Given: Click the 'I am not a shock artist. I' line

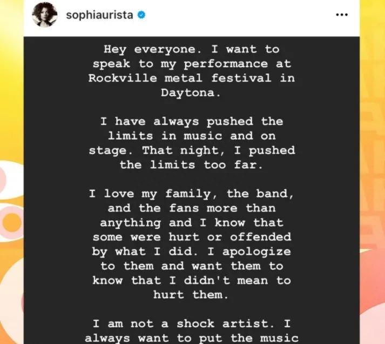Looking at the screenshot, I should click(x=192, y=324).
